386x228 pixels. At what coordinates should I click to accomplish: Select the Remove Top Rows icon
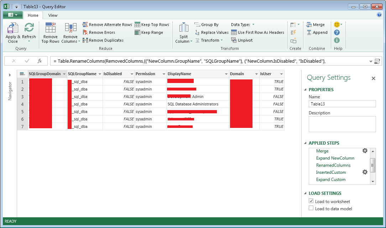(x=51, y=28)
